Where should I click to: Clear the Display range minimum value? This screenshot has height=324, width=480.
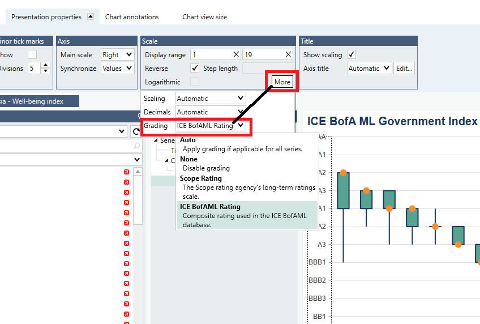coord(236,54)
